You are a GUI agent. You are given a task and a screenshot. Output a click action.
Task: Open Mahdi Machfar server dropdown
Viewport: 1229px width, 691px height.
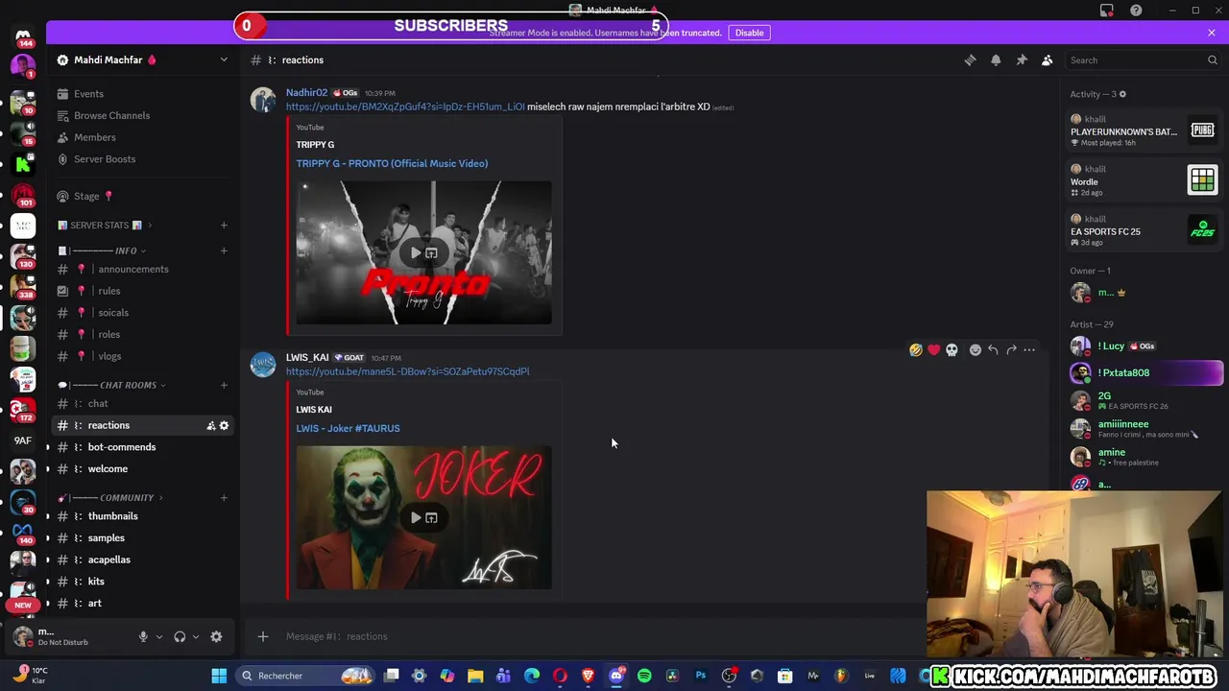click(144, 60)
